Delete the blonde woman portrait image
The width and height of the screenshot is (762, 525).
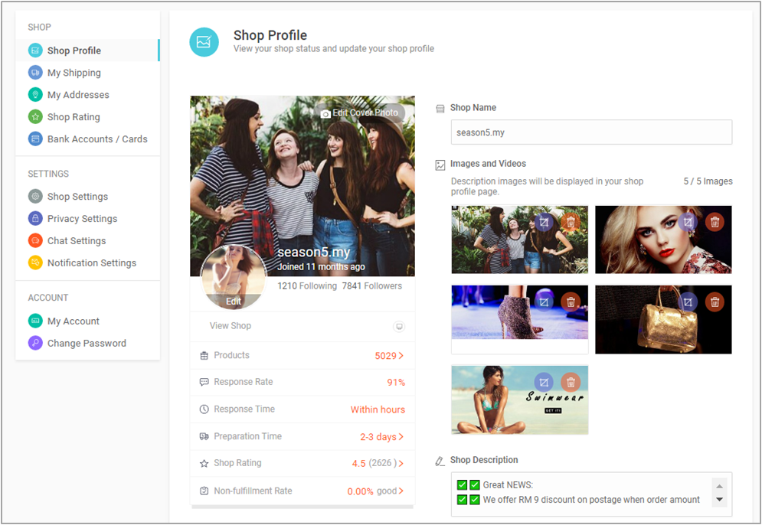tap(715, 223)
